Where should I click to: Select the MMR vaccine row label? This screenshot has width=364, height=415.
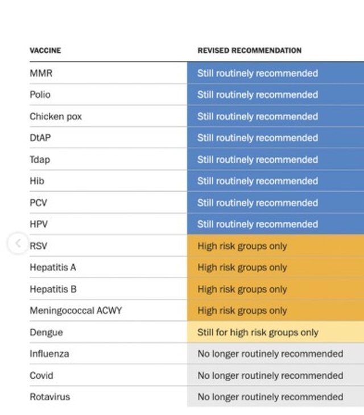point(41,73)
